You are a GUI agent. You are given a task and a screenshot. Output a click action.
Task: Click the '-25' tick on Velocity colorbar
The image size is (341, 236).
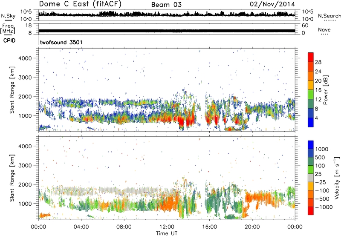(x=321, y=182)
